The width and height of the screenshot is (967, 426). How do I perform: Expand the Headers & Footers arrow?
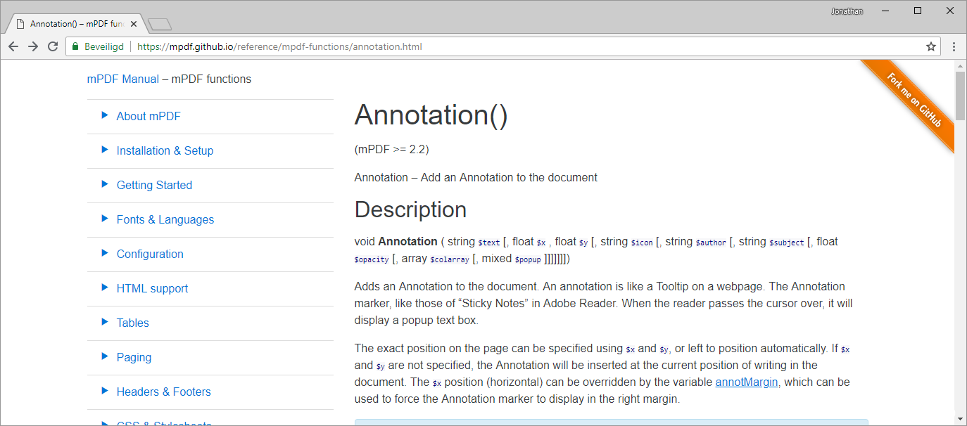105,391
